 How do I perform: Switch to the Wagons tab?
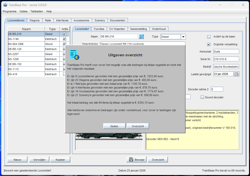click(34, 20)
